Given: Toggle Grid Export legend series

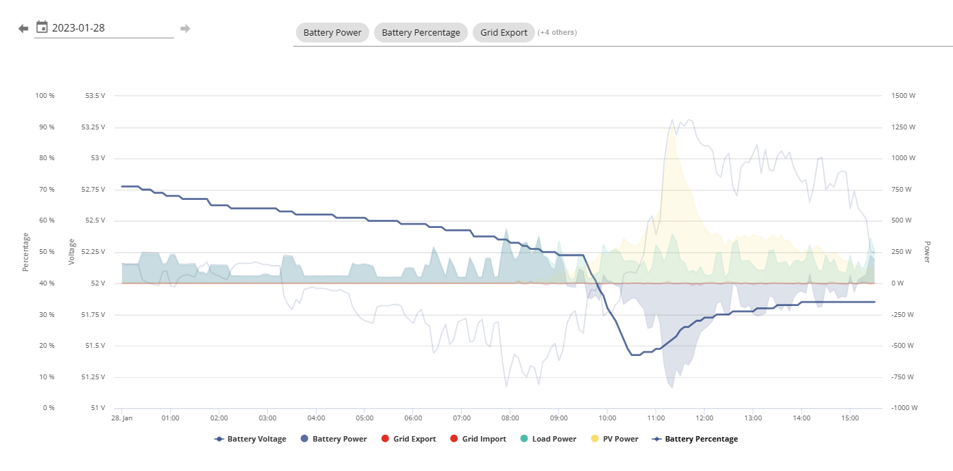Looking at the screenshot, I should pos(408,439).
